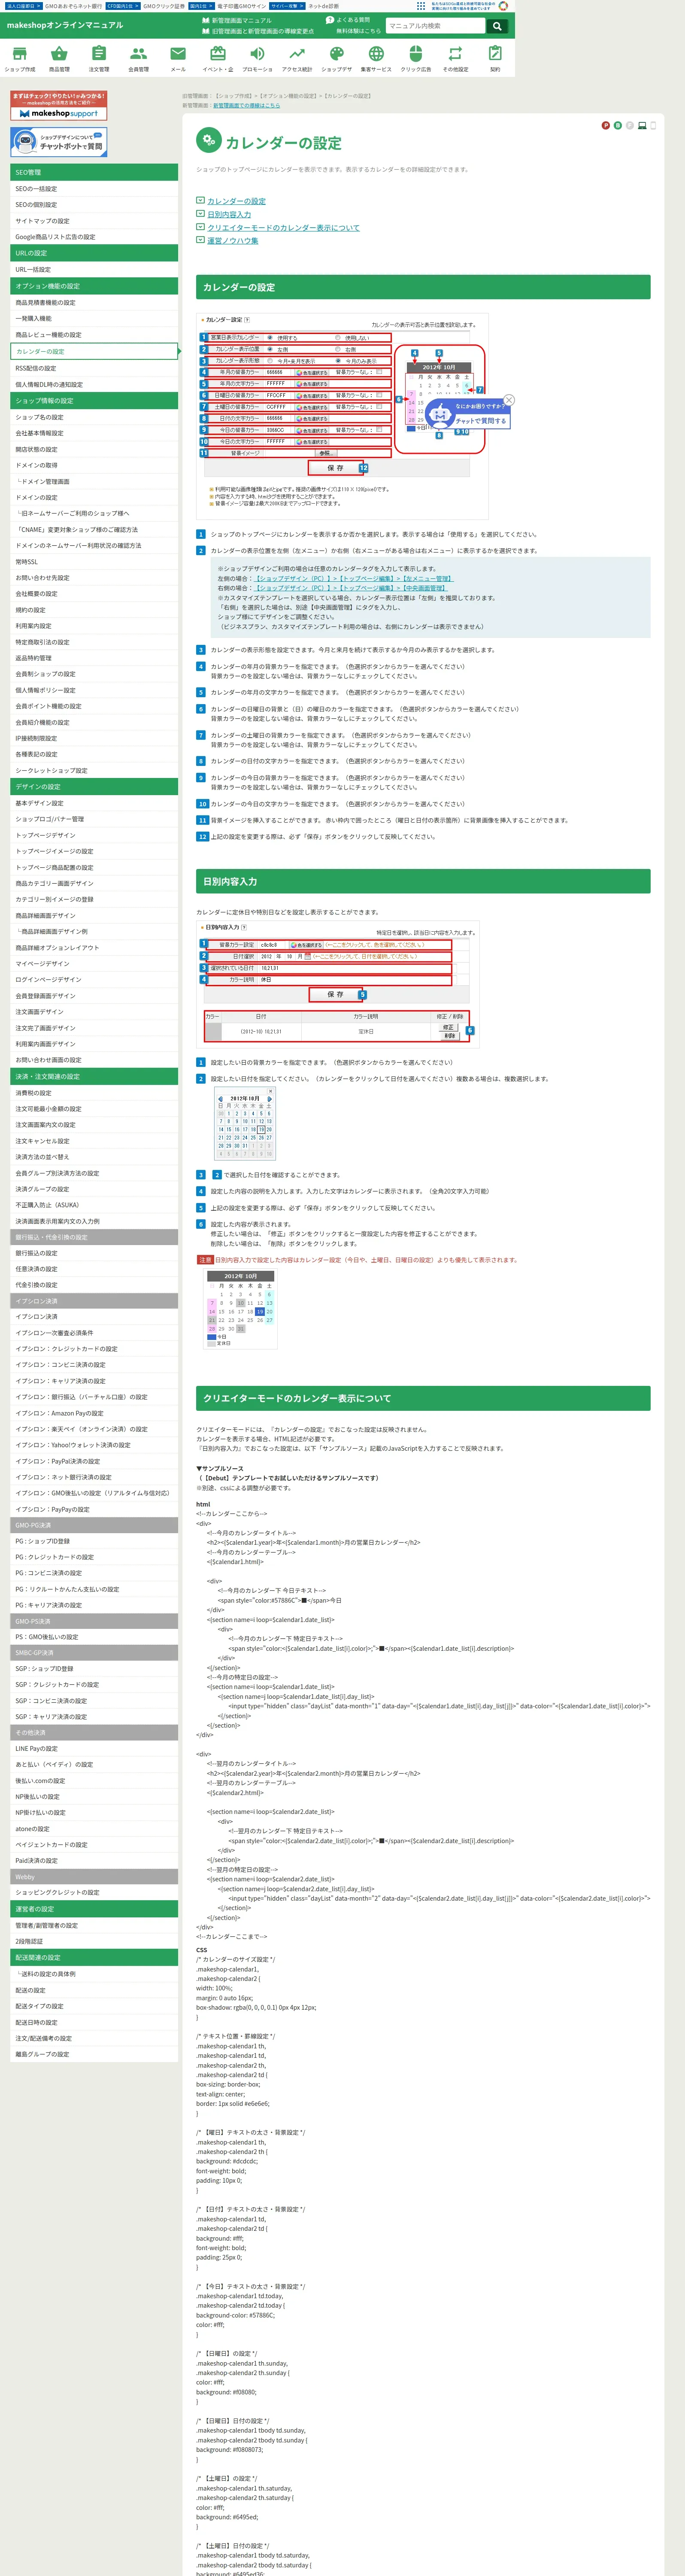Screen dimensions: 685x2576
Task: Select ショップ情報の設定 sidebar header
Action: (x=94, y=401)
